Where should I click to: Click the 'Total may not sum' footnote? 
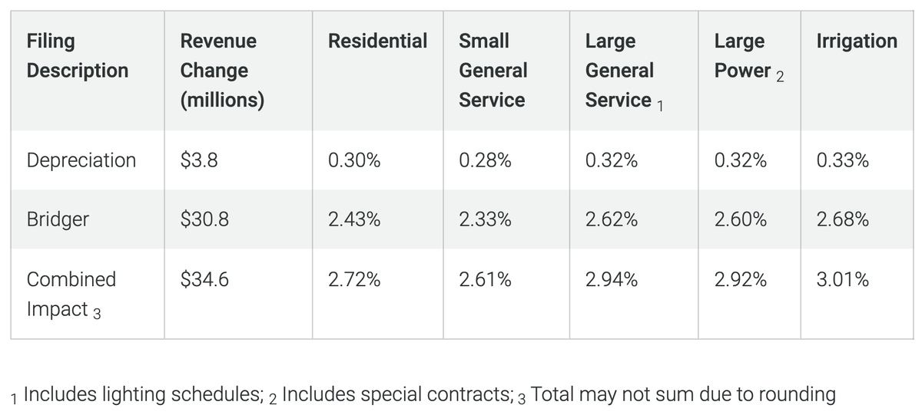(682, 395)
